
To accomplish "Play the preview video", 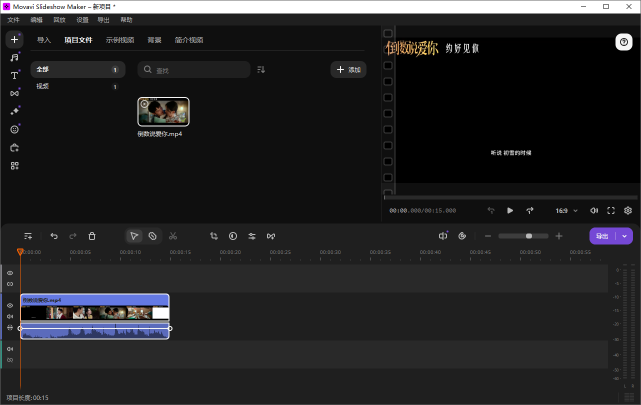I will coord(510,210).
